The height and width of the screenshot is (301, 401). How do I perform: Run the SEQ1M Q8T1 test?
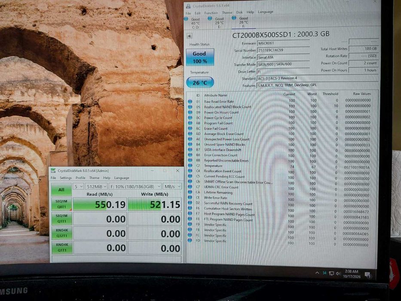point(61,204)
